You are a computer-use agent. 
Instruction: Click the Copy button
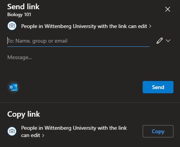(x=158, y=131)
